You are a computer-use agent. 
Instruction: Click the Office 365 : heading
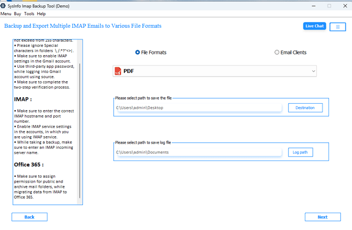29,165
